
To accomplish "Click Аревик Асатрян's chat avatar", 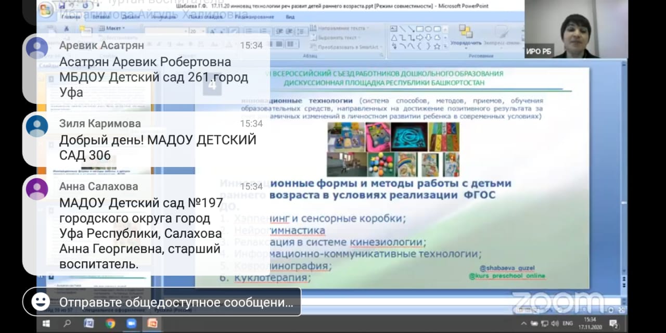I will coord(37,48).
